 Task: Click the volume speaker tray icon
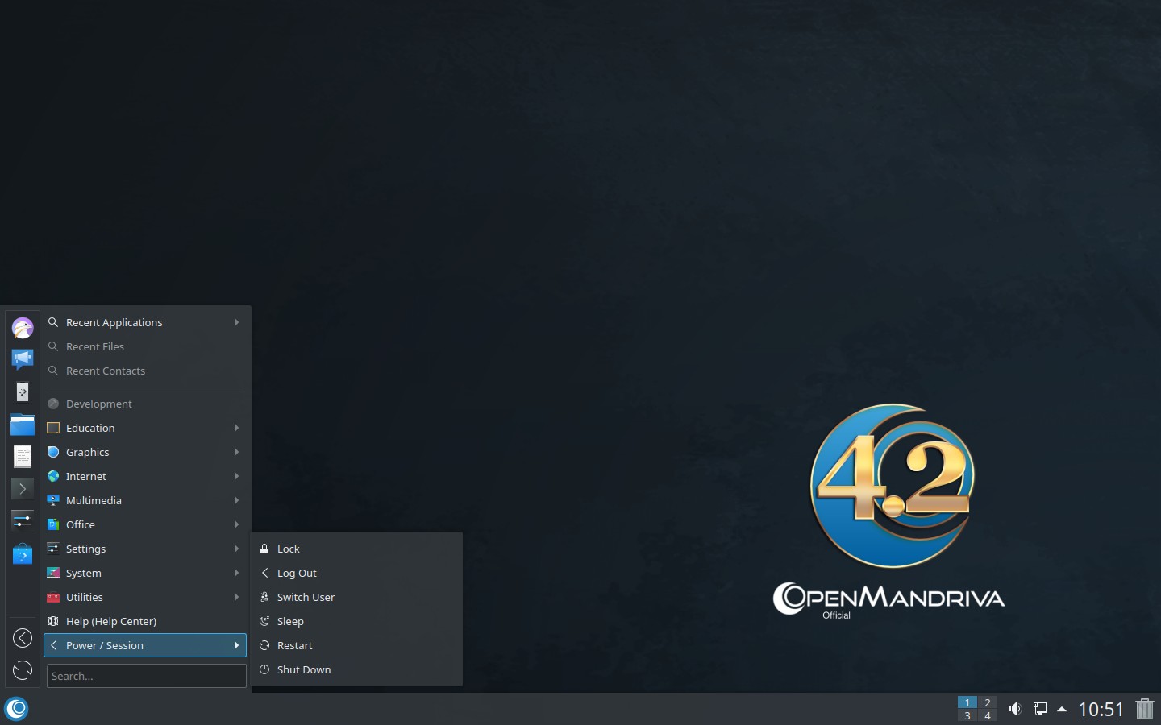[x=1015, y=709]
